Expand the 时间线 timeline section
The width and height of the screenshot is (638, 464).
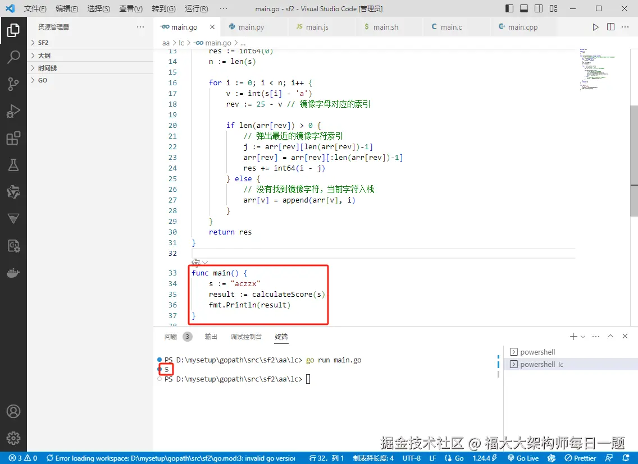coord(90,68)
